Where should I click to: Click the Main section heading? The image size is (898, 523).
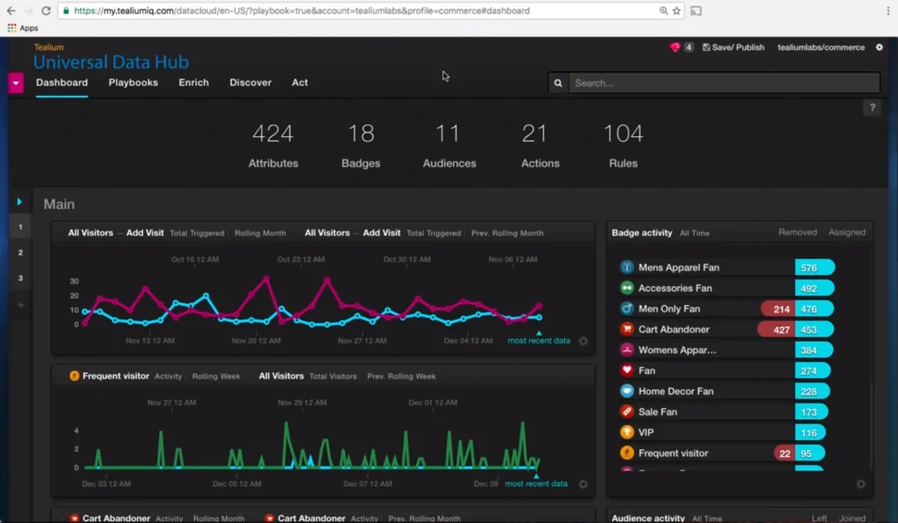[59, 204]
